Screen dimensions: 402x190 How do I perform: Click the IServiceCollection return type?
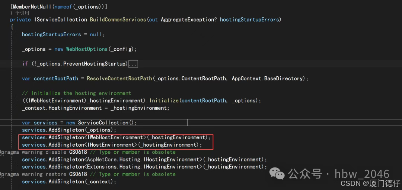[x=61, y=20]
